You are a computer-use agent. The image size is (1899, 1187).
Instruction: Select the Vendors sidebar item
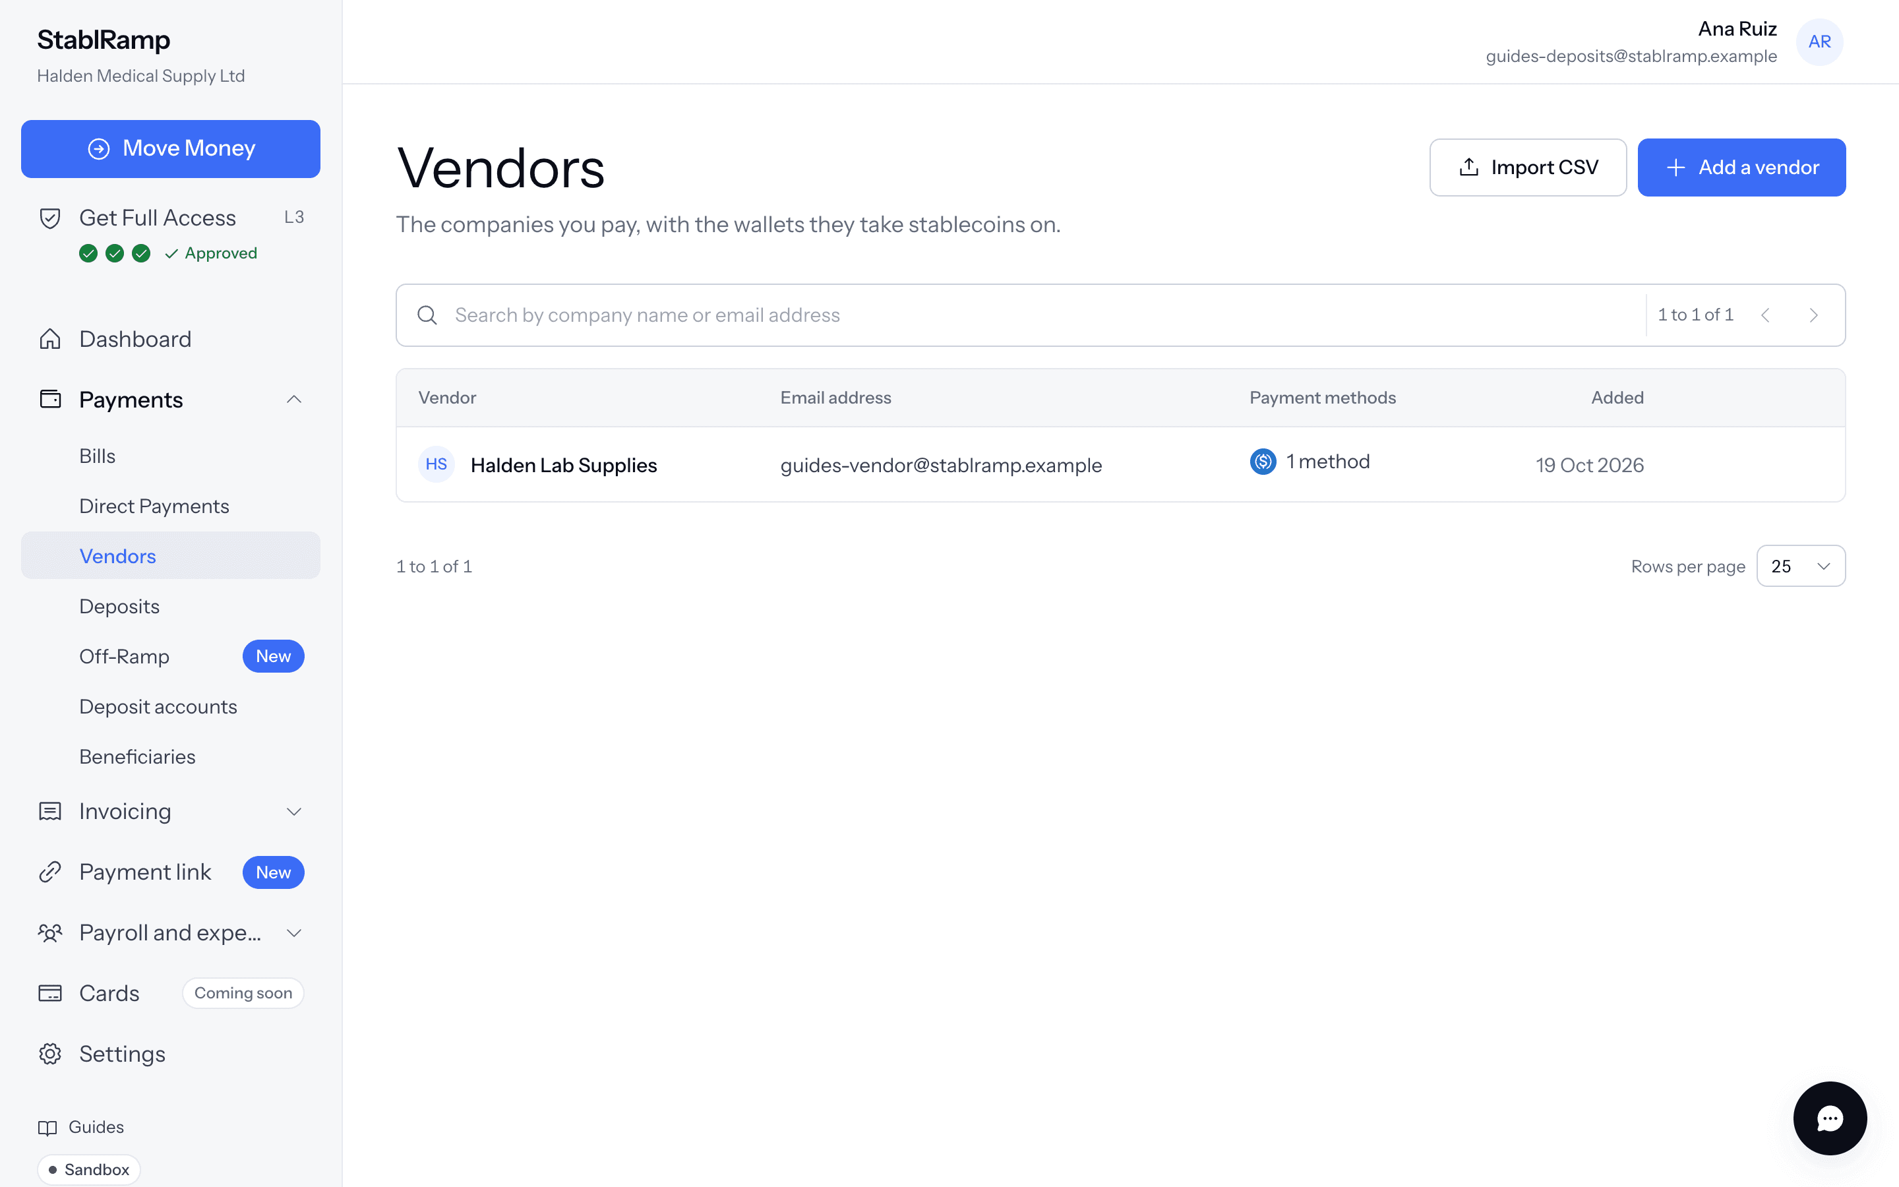click(x=170, y=556)
